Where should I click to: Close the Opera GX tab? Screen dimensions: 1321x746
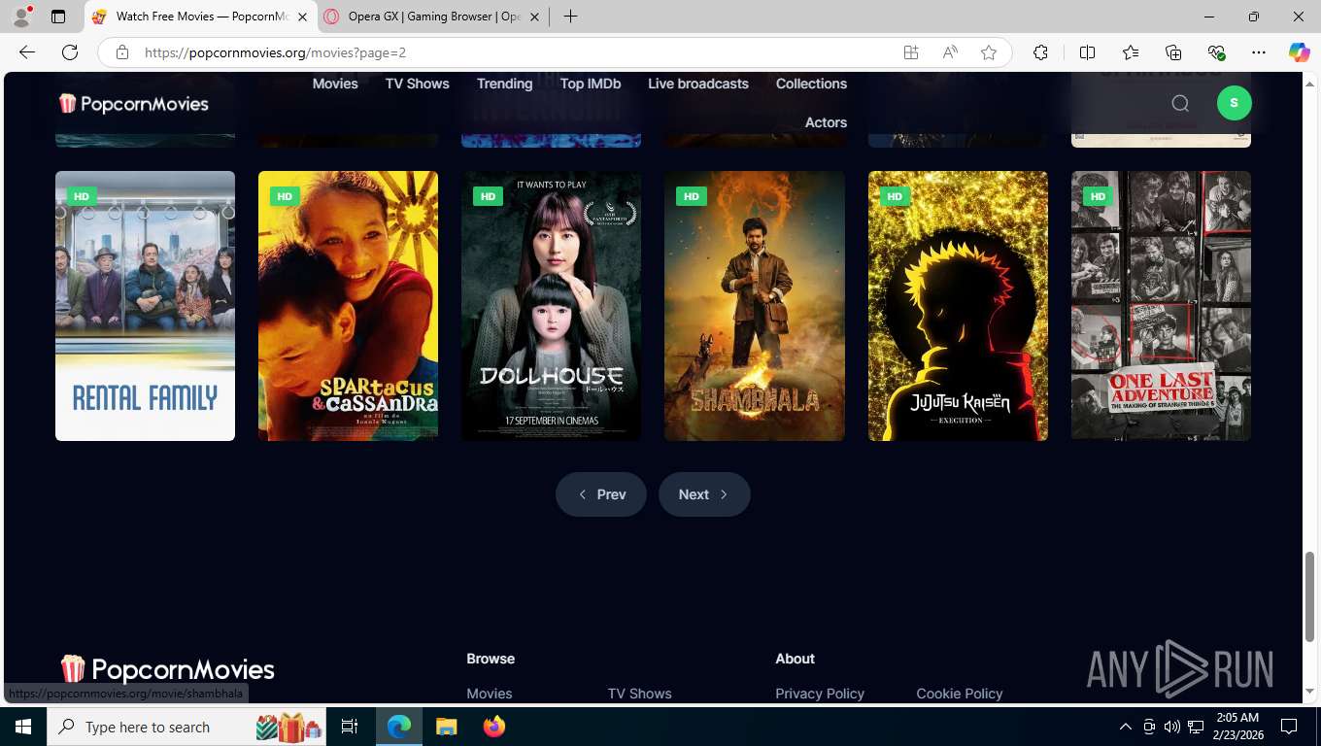(x=534, y=17)
